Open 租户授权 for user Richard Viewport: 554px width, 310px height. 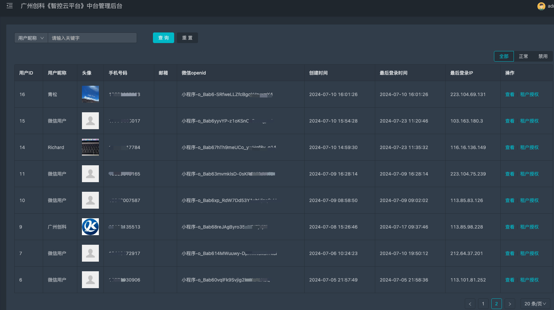(529, 147)
